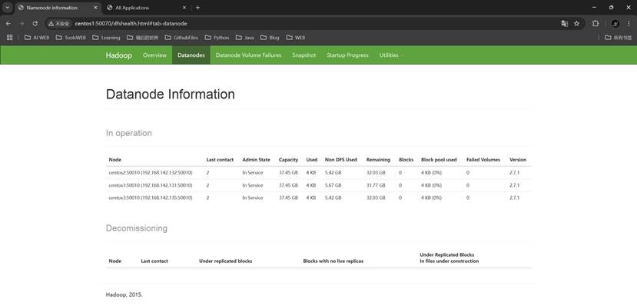This screenshot has width=637, height=306.
Task: Bookmark this page with the star icon
Action: (x=576, y=24)
